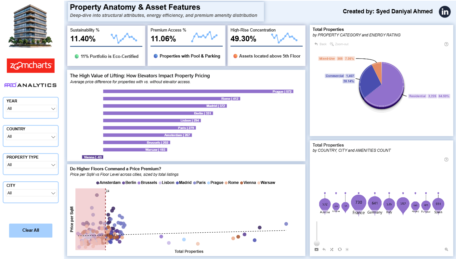Click the circular refresh icon under the country chart
This screenshot has height=259, width=456.
pyautogui.click(x=340, y=249)
